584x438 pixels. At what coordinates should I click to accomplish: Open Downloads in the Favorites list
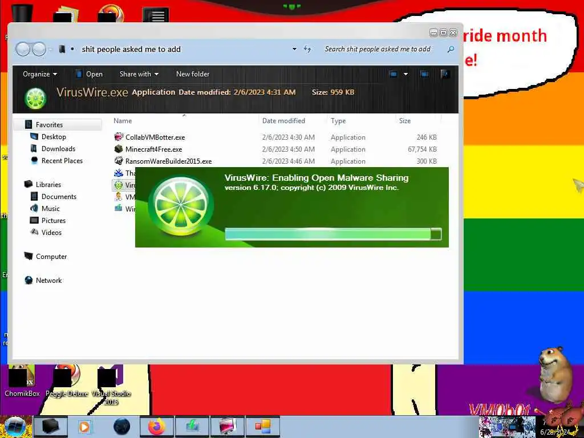click(59, 149)
